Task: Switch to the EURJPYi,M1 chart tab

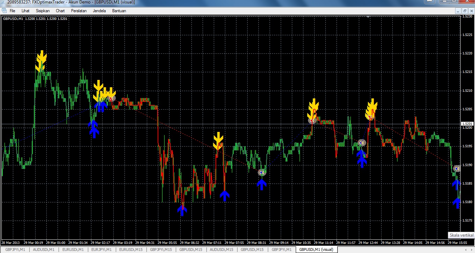Action: coord(101,250)
